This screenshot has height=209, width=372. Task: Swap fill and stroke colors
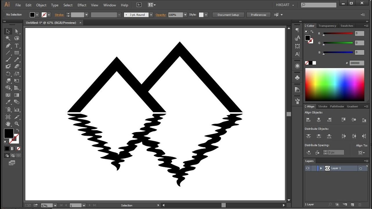(18, 130)
